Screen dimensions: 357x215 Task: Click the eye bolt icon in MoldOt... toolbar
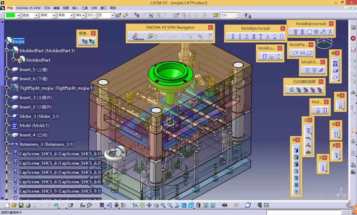[315, 71]
